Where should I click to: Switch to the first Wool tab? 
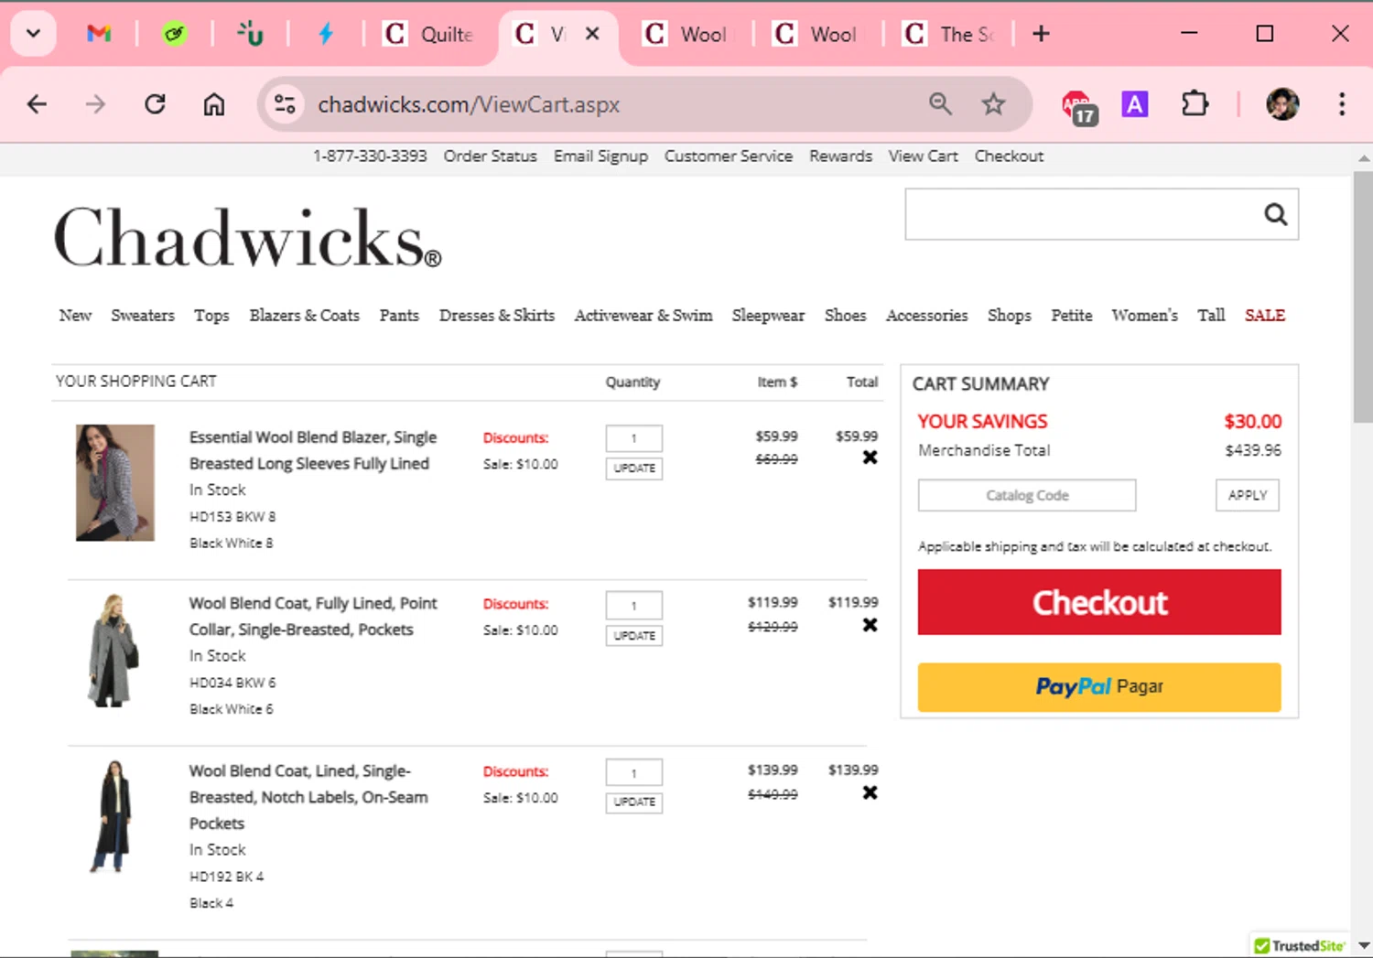(x=686, y=34)
